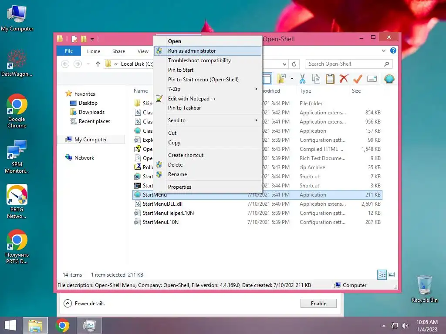Choose Rename in the context menu
This screenshot has width=446, height=334.
click(x=208, y=174)
